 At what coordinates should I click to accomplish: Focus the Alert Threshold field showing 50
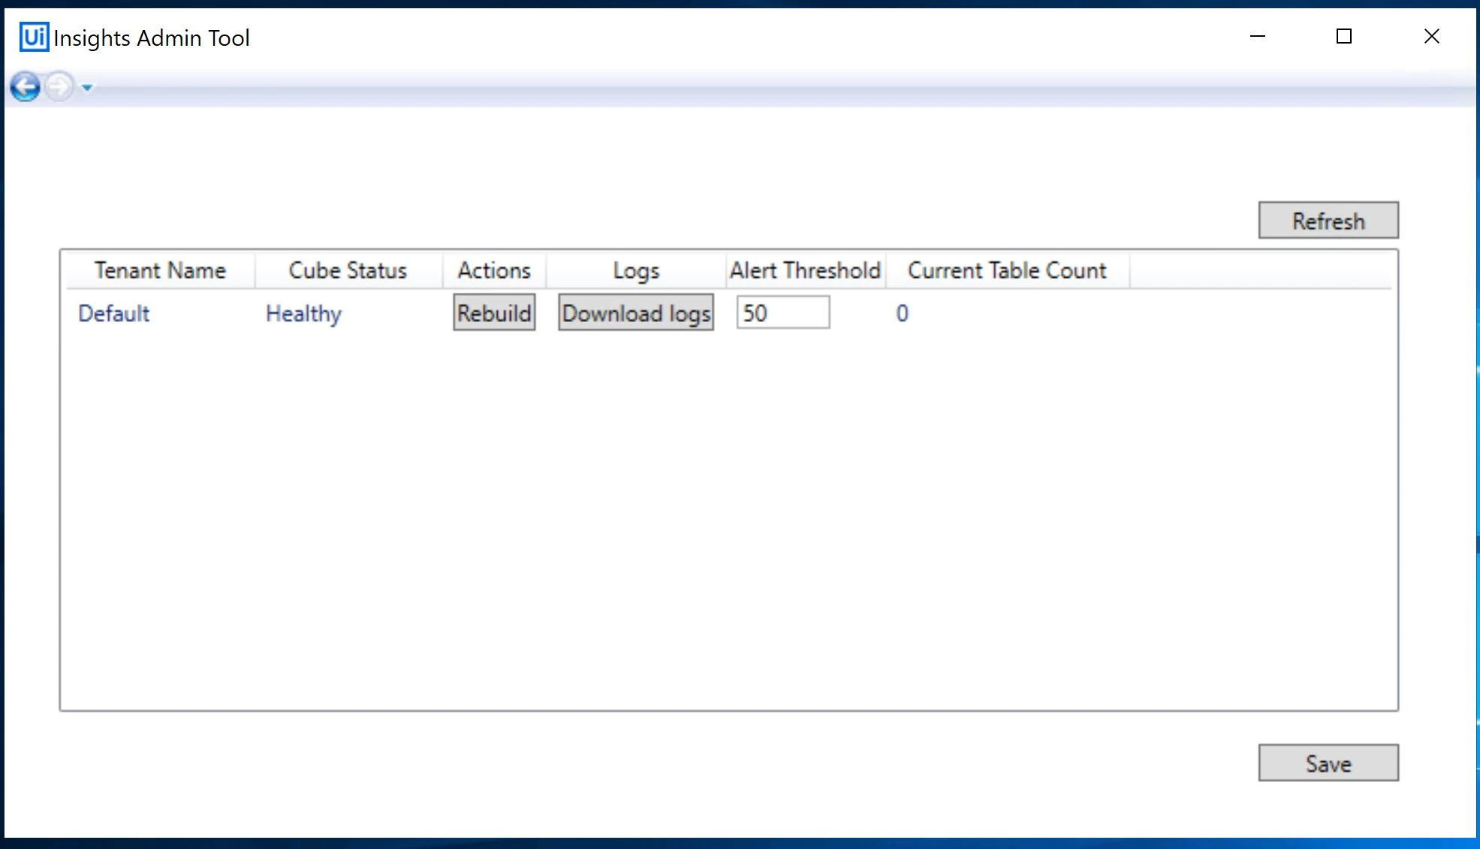pos(783,312)
